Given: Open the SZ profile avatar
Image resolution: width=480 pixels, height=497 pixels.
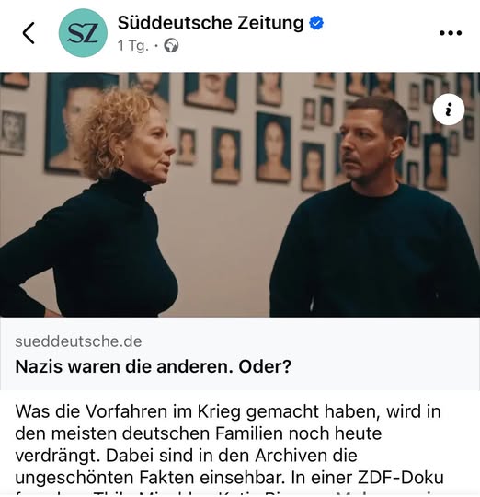Looking at the screenshot, I should (83, 33).
